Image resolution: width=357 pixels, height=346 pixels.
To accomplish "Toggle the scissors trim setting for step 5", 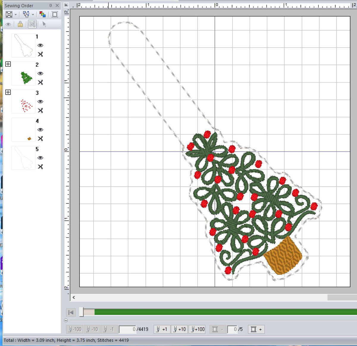I will point(40,167).
